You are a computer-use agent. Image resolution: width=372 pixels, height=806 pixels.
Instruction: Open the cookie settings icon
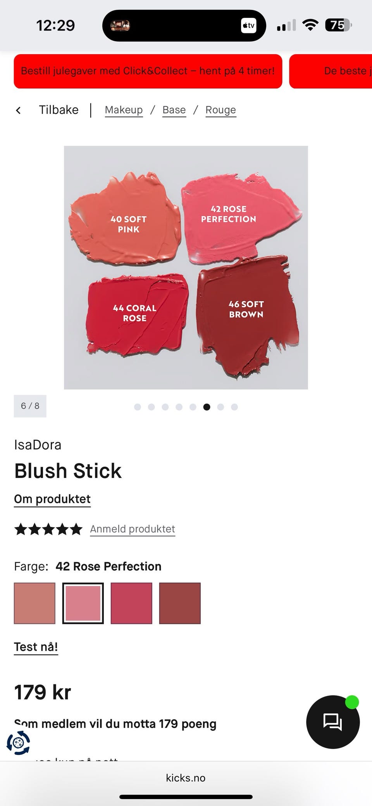coord(18,742)
